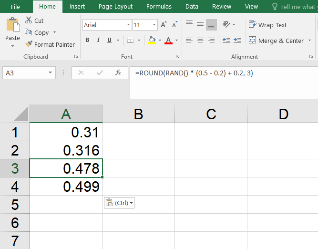Open the Copy dropdown arrow
Image resolution: width=318 pixels, height=249 pixels.
[54, 32]
